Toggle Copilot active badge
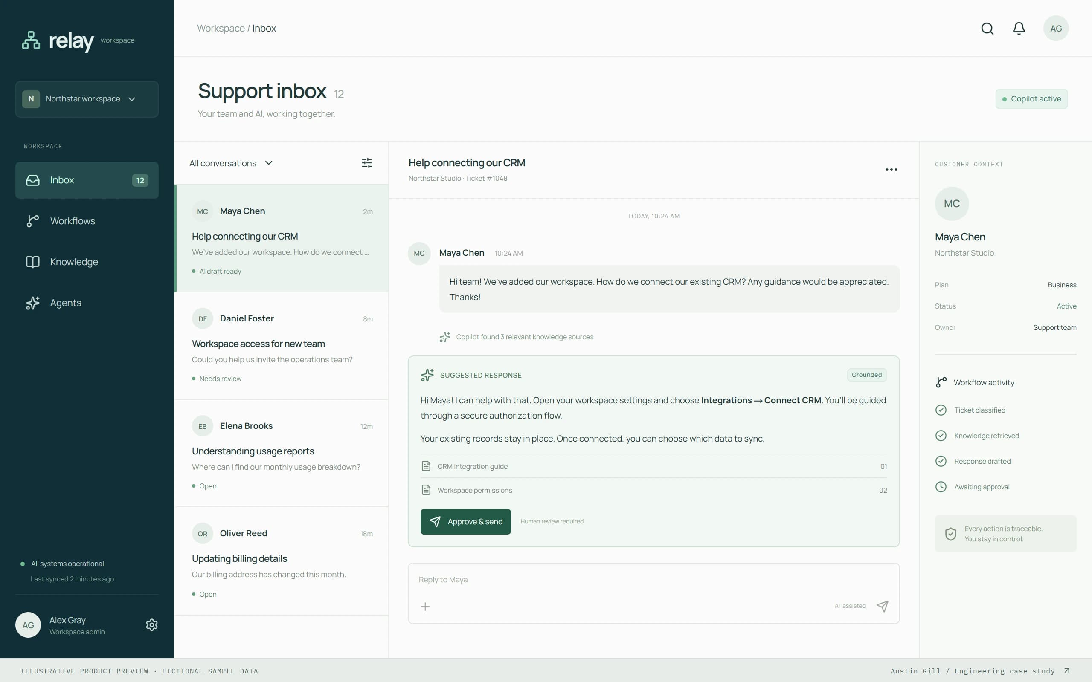Image resolution: width=1092 pixels, height=682 pixels. coord(1031,99)
